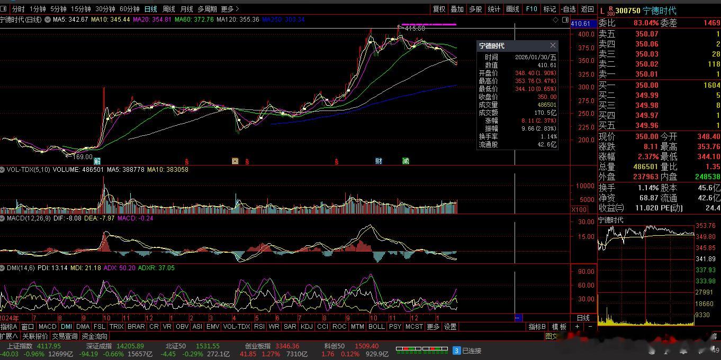Open the 更多 indicators list in bottom bar
The image size is (721, 360).
pyautogui.click(x=433, y=327)
